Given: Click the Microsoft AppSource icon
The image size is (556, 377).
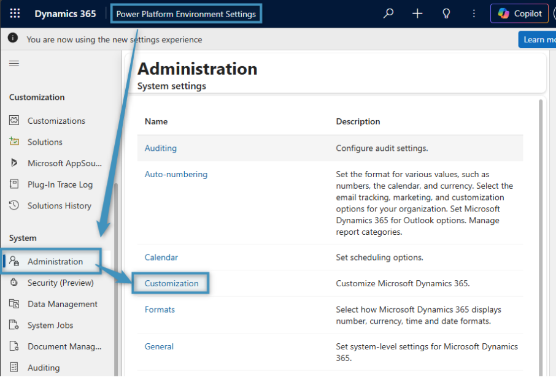Looking at the screenshot, I should [x=14, y=163].
